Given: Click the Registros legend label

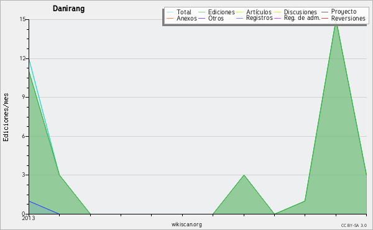Looking at the screenshot, I should (259, 18).
